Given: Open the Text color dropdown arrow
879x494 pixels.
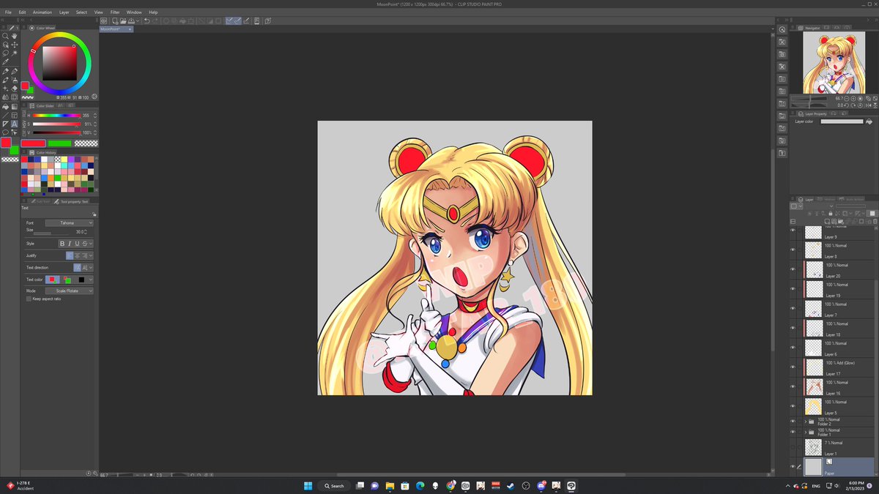Looking at the screenshot, I should (91, 280).
